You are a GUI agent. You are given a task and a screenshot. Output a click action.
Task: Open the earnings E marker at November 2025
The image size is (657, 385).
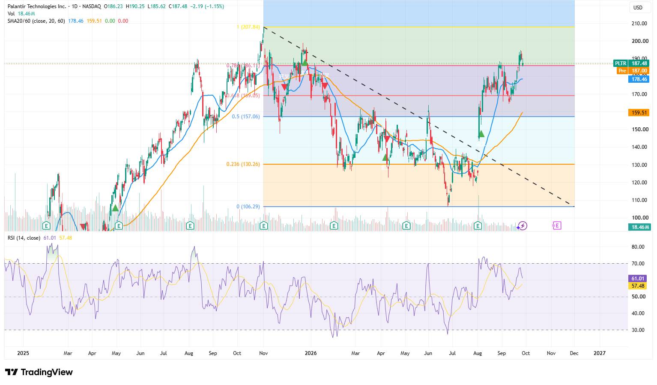point(264,226)
